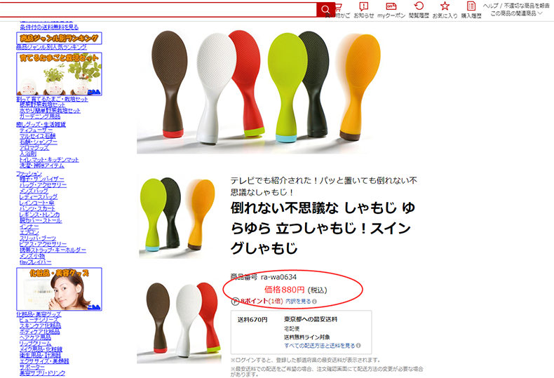Screen dimensions: 554x378
Task: Open the トイレマット・キッチンマット link
Action: pyautogui.click(x=49, y=160)
